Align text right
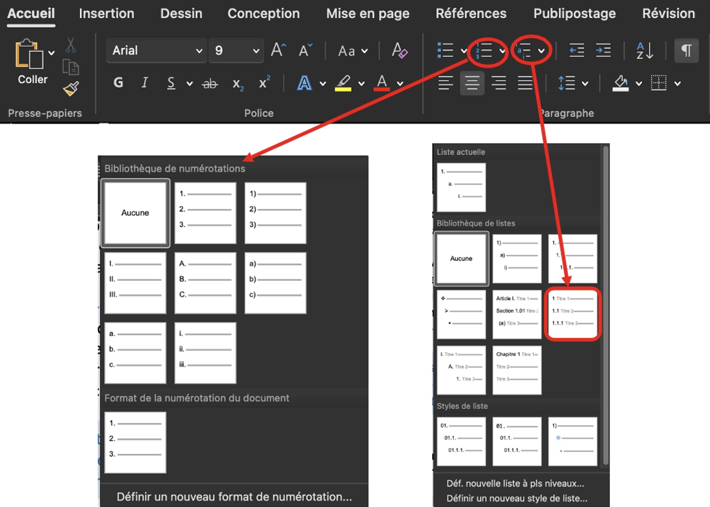This screenshot has height=507, width=710. click(499, 83)
